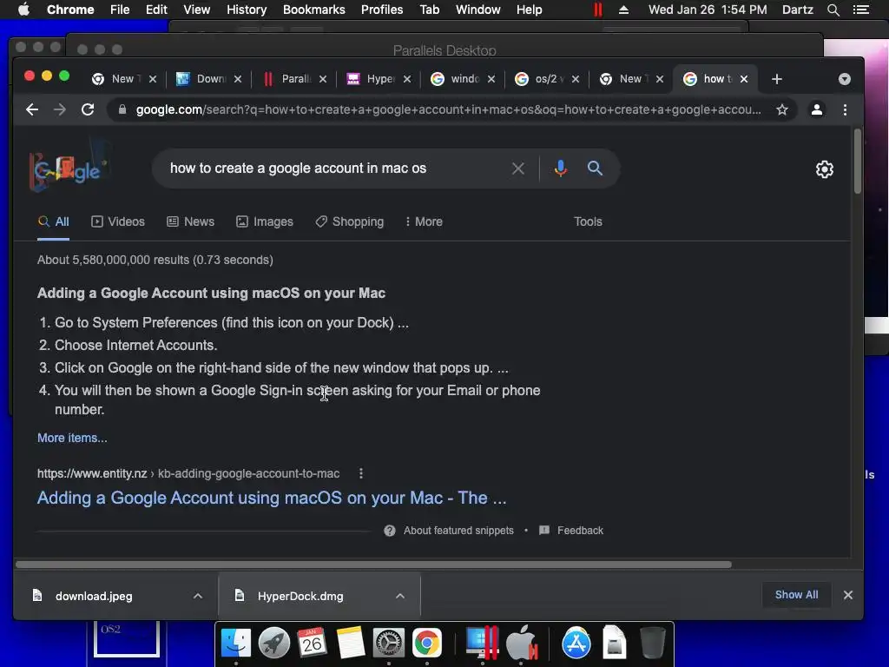Switch to News results

tap(190, 221)
